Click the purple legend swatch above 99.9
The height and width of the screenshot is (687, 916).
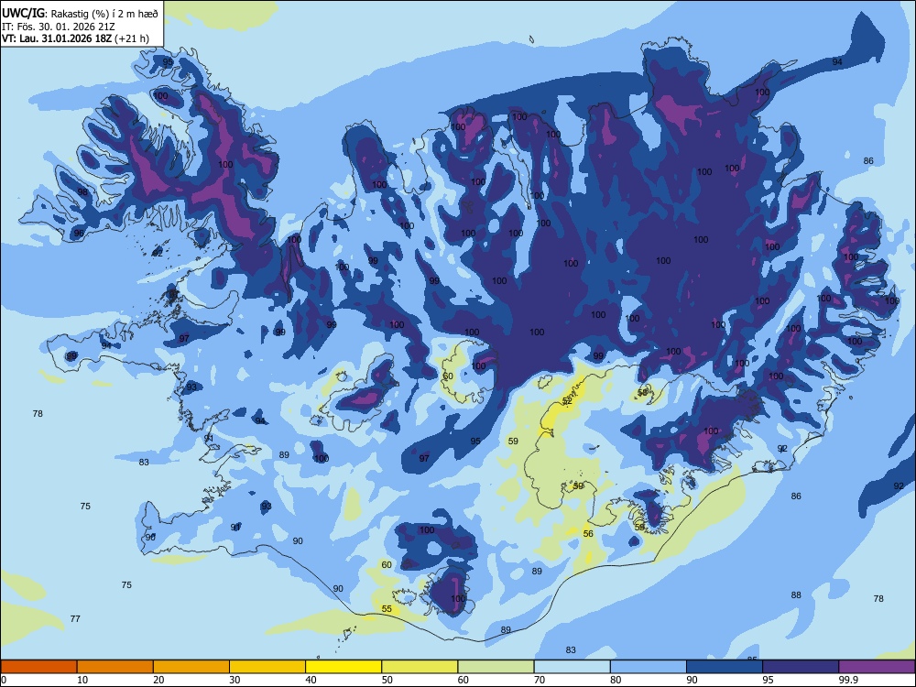877,667
